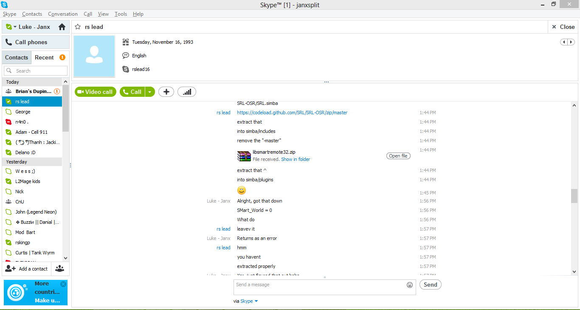Select the Mod Bart contact
The width and height of the screenshot is (580, 310).
tap(32, 232)
